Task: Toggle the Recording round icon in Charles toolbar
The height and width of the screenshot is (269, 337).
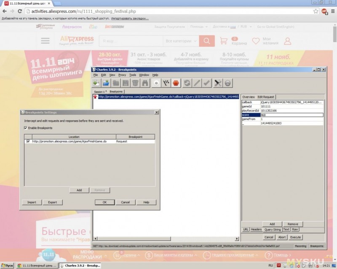Action: coord(156,83)
